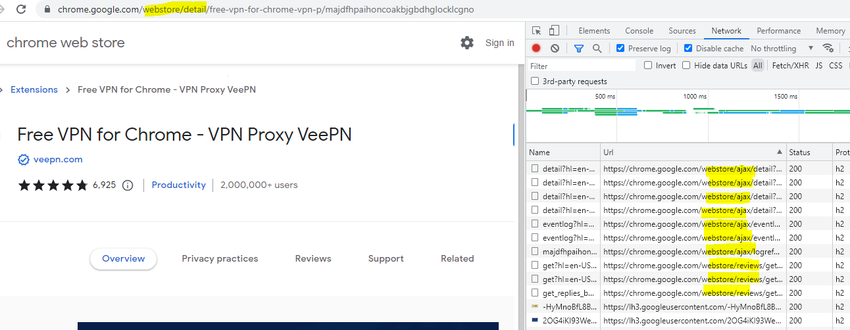Image resolution: width=850 pixels, height=330 pixels.
Task: Sort by the Name column header
Action: click(563, 152)
